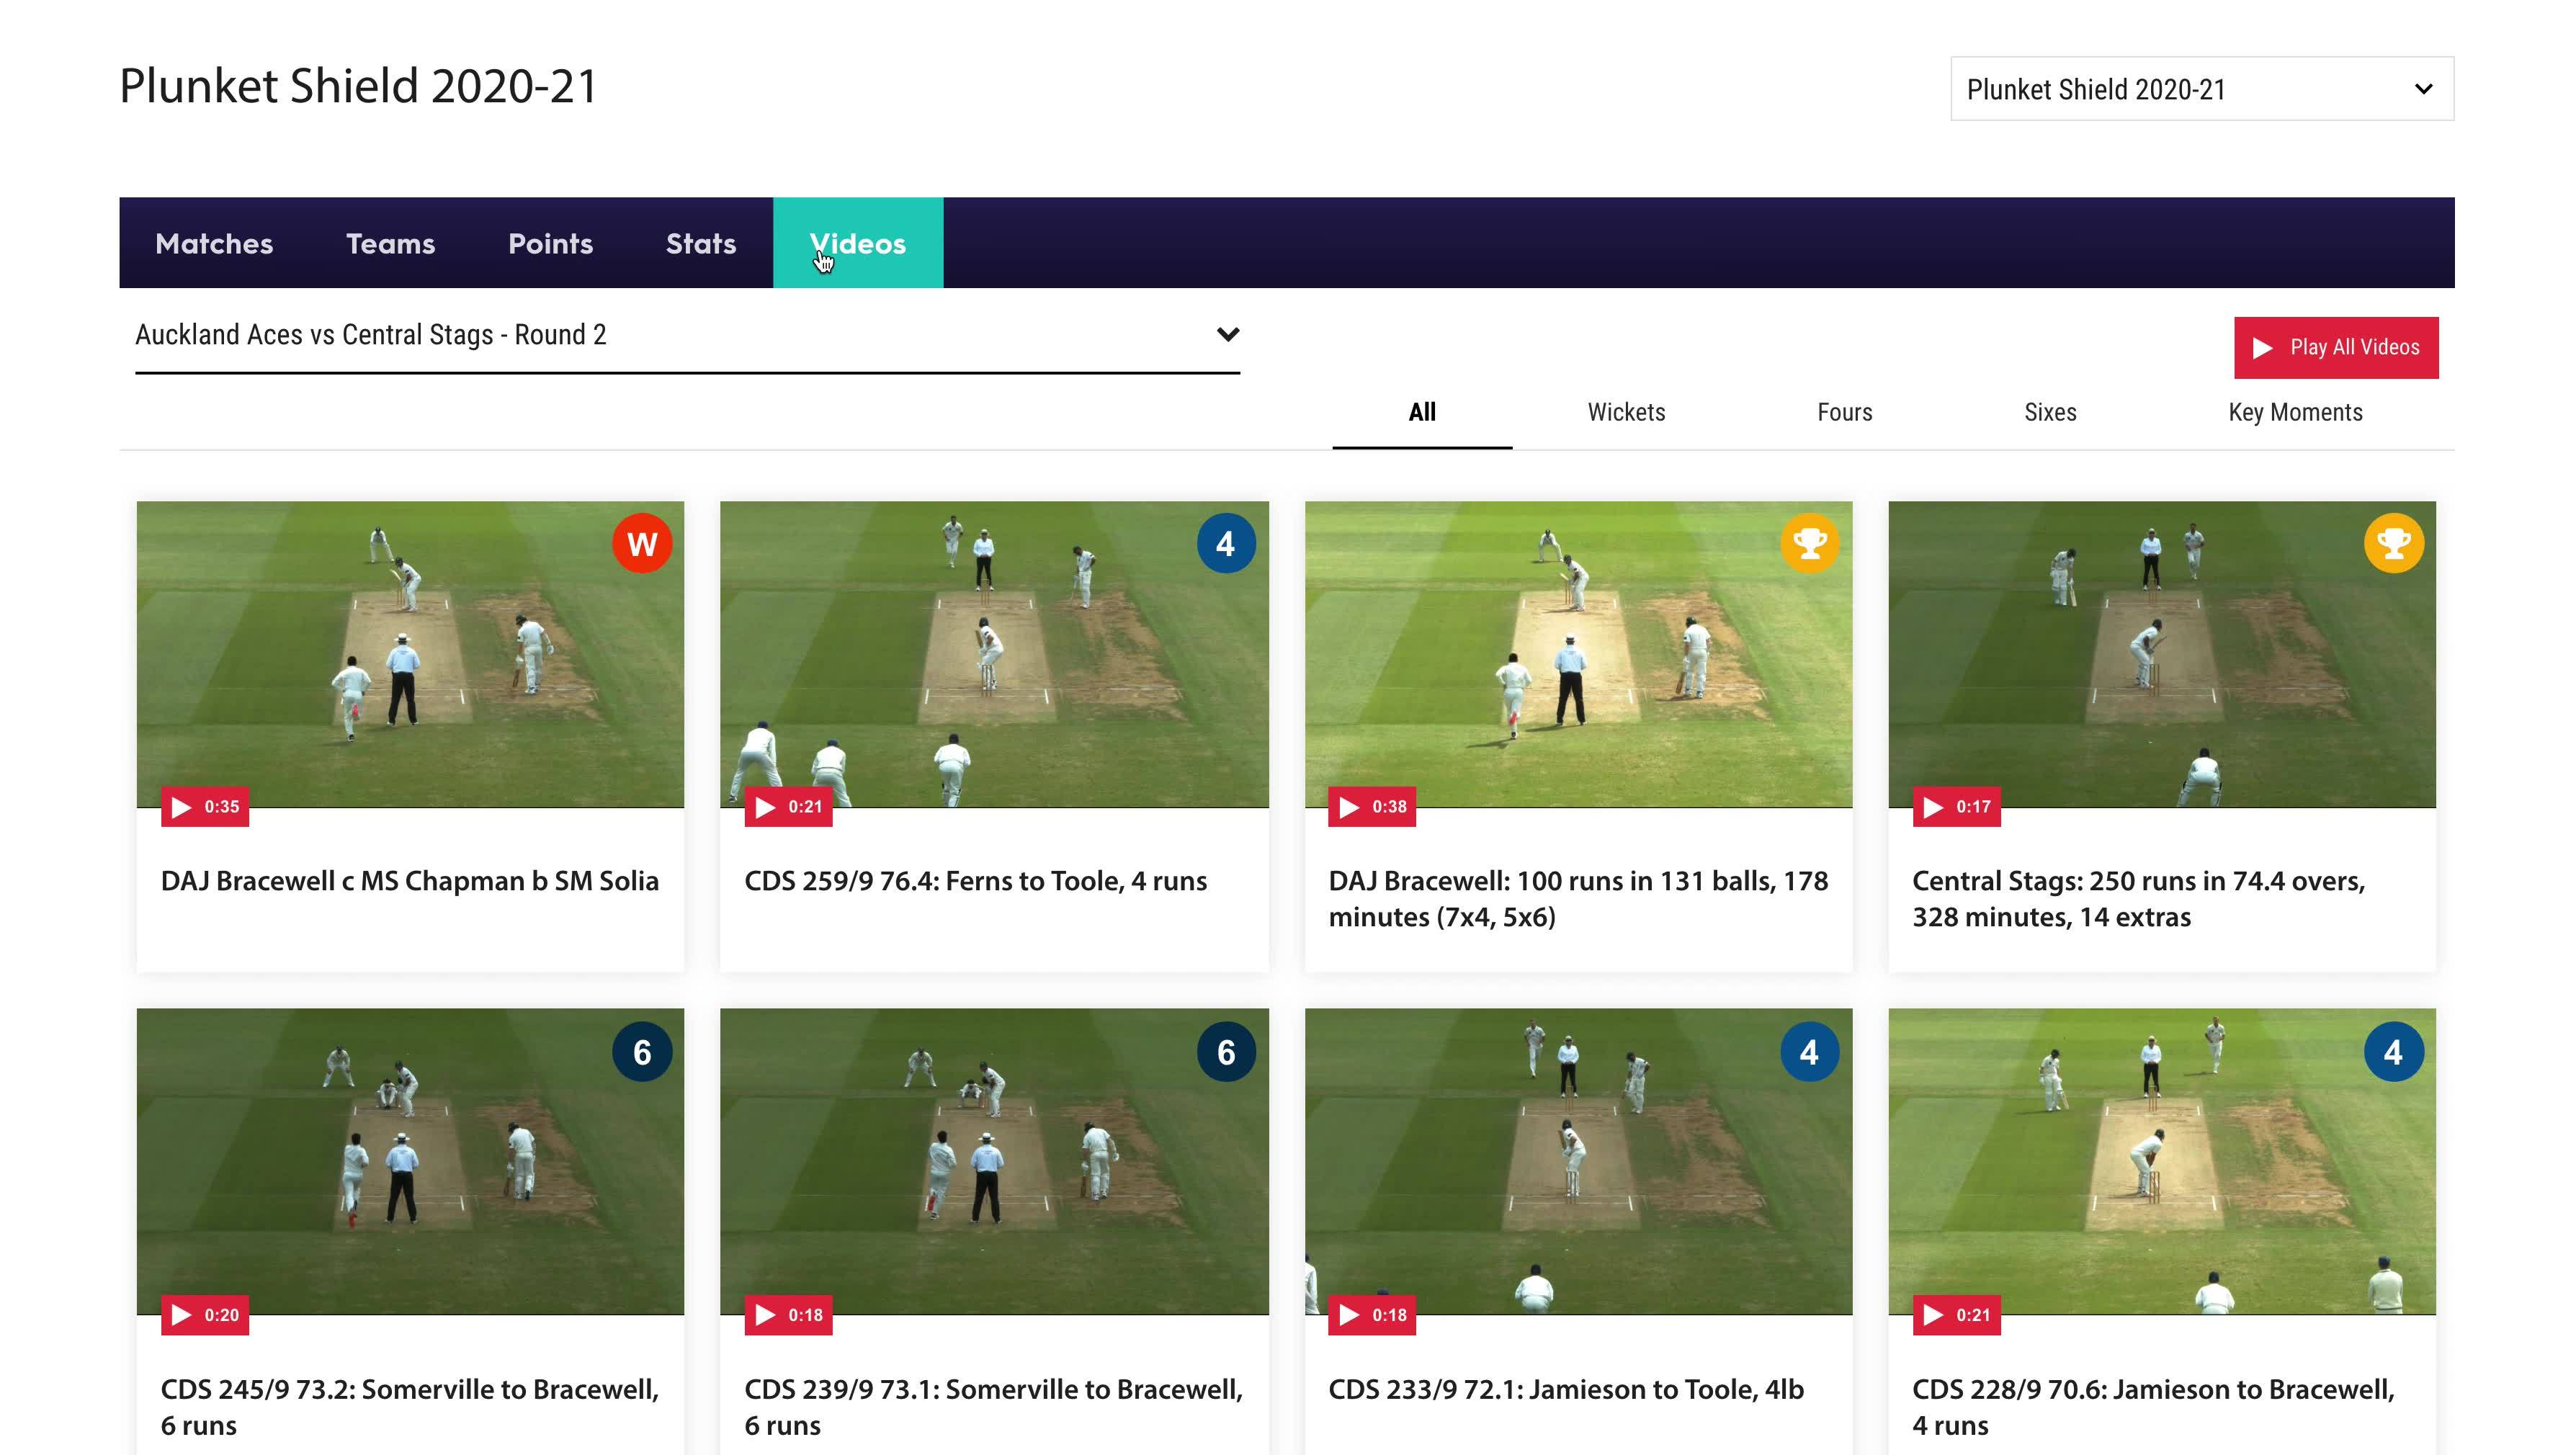Expand the Auckland Aces vs Central Stags selector

click(x=688, y=335)
